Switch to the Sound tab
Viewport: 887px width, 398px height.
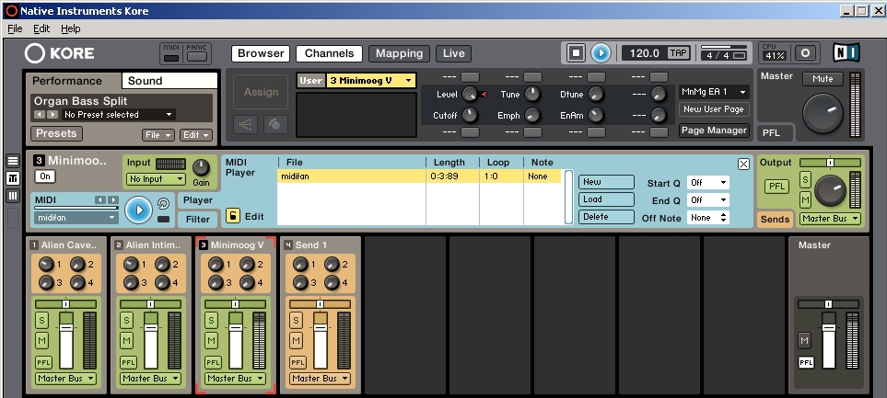(169, 81)
